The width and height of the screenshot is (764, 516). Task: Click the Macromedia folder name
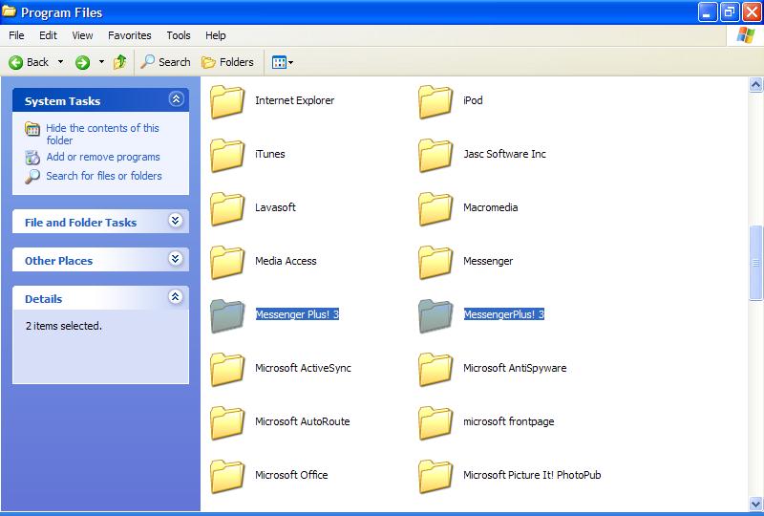490,207
